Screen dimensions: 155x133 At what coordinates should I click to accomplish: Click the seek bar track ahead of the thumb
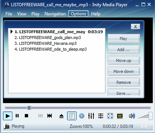(x=91, y=108)
